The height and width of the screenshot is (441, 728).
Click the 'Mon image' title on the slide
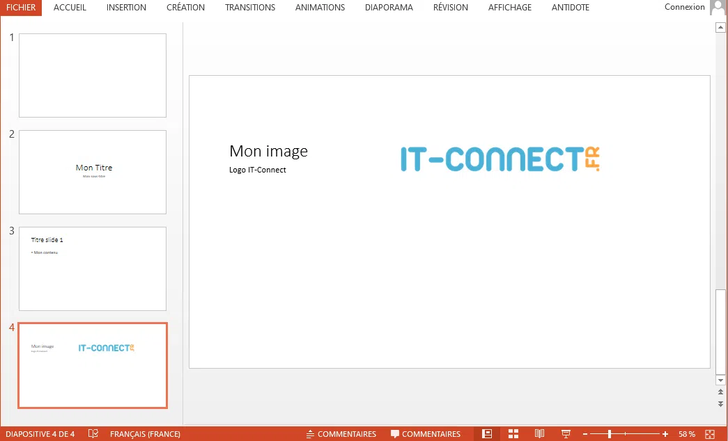tap(268, 151)
